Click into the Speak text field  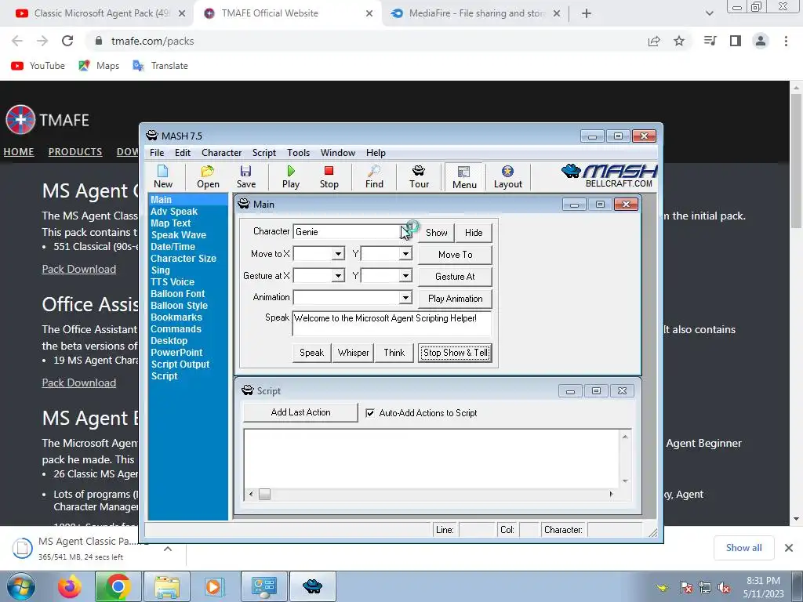(392, 323)
